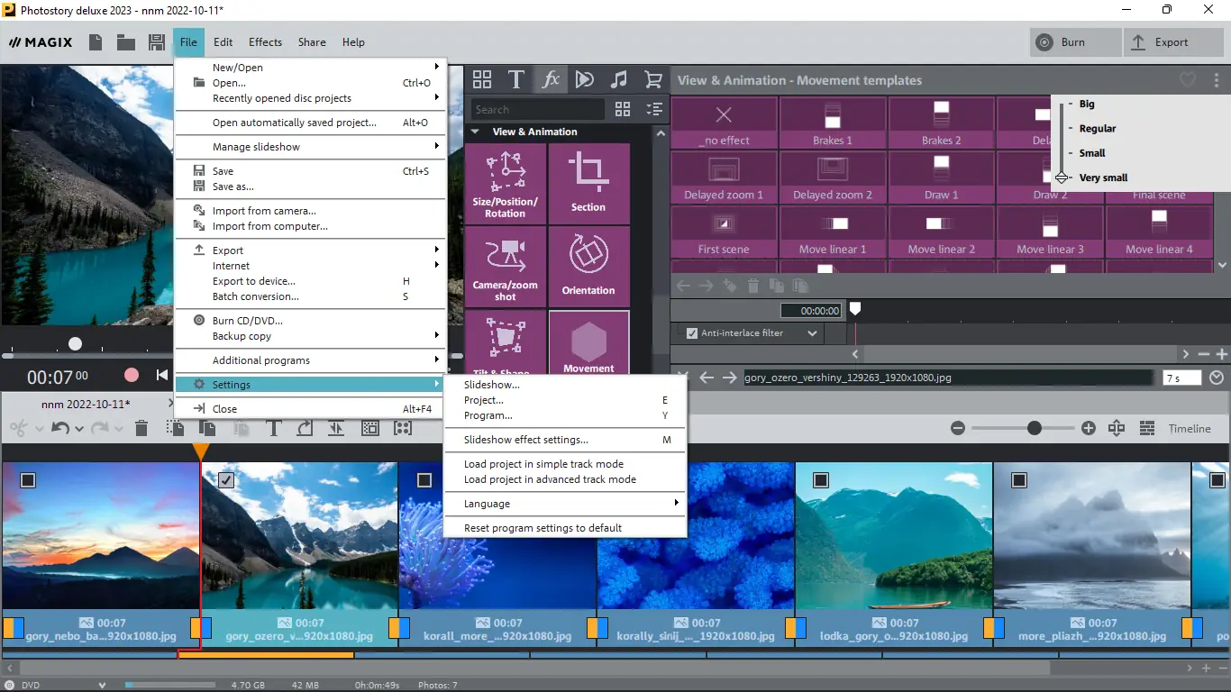The width and height of the screenshot is (1231, 692).
Task: Open the shopping cart store tab
Action: coord(653,79)
